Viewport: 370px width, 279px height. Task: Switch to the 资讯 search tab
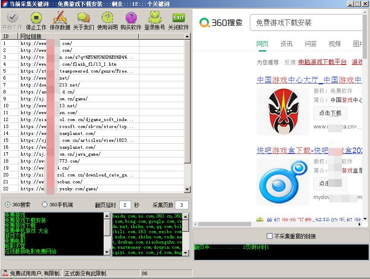(x=286, y=44)
